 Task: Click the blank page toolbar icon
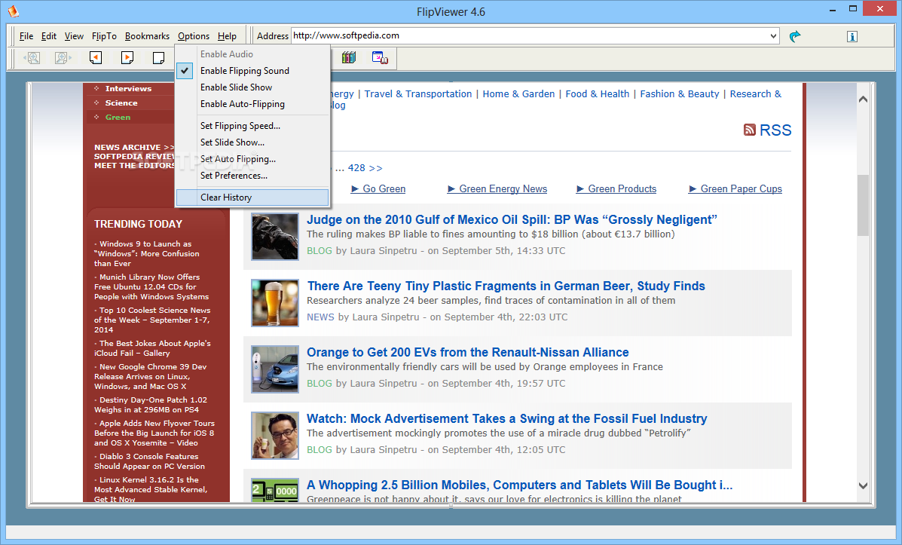coord(158,57)
